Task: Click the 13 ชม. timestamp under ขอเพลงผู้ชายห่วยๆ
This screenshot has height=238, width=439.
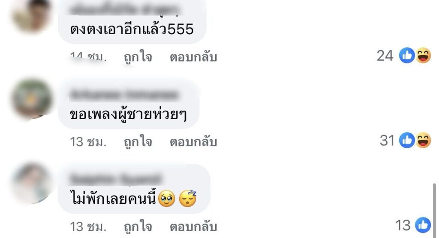Action: (88, 142)
